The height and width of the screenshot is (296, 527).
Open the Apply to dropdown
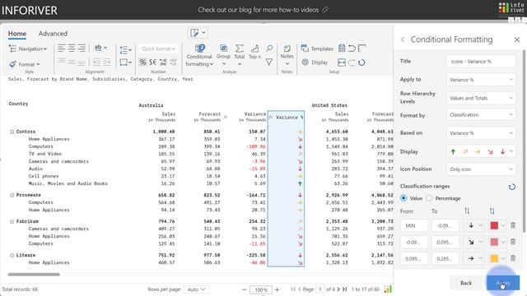point(481,80)
